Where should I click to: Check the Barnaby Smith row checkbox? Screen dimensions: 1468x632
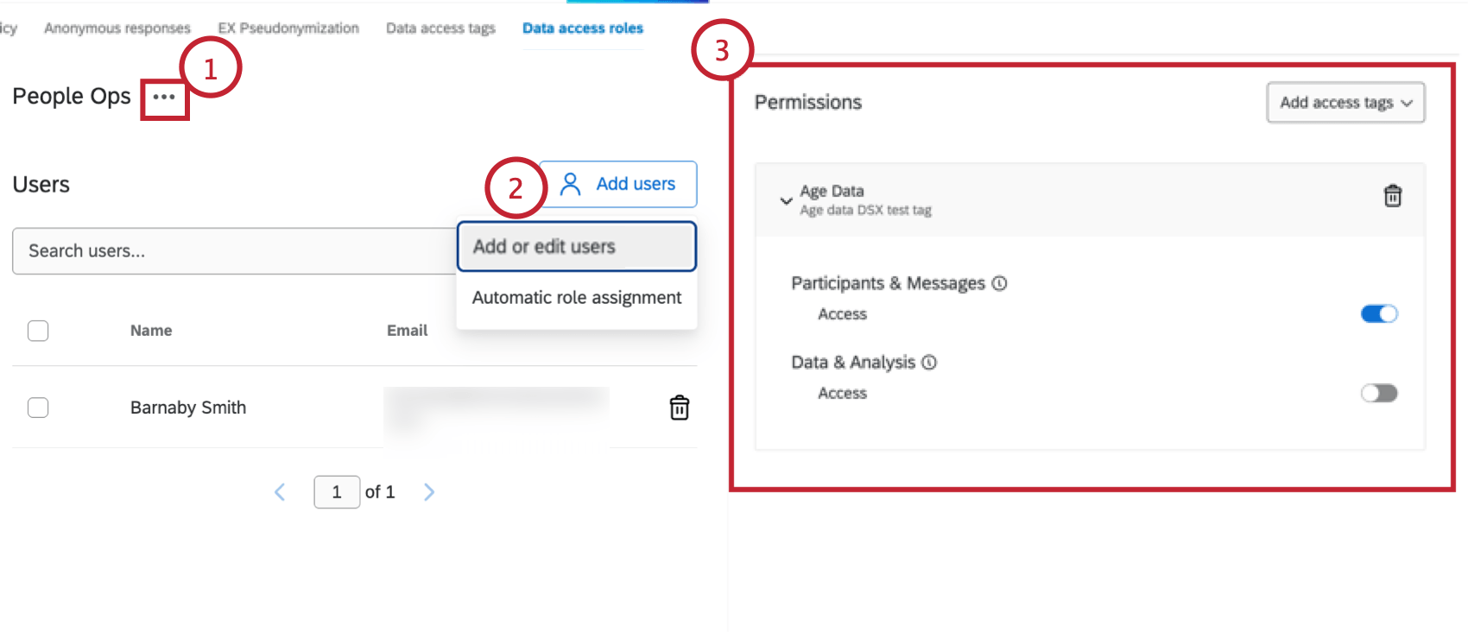pyautogui.click(x=38, y=408)
